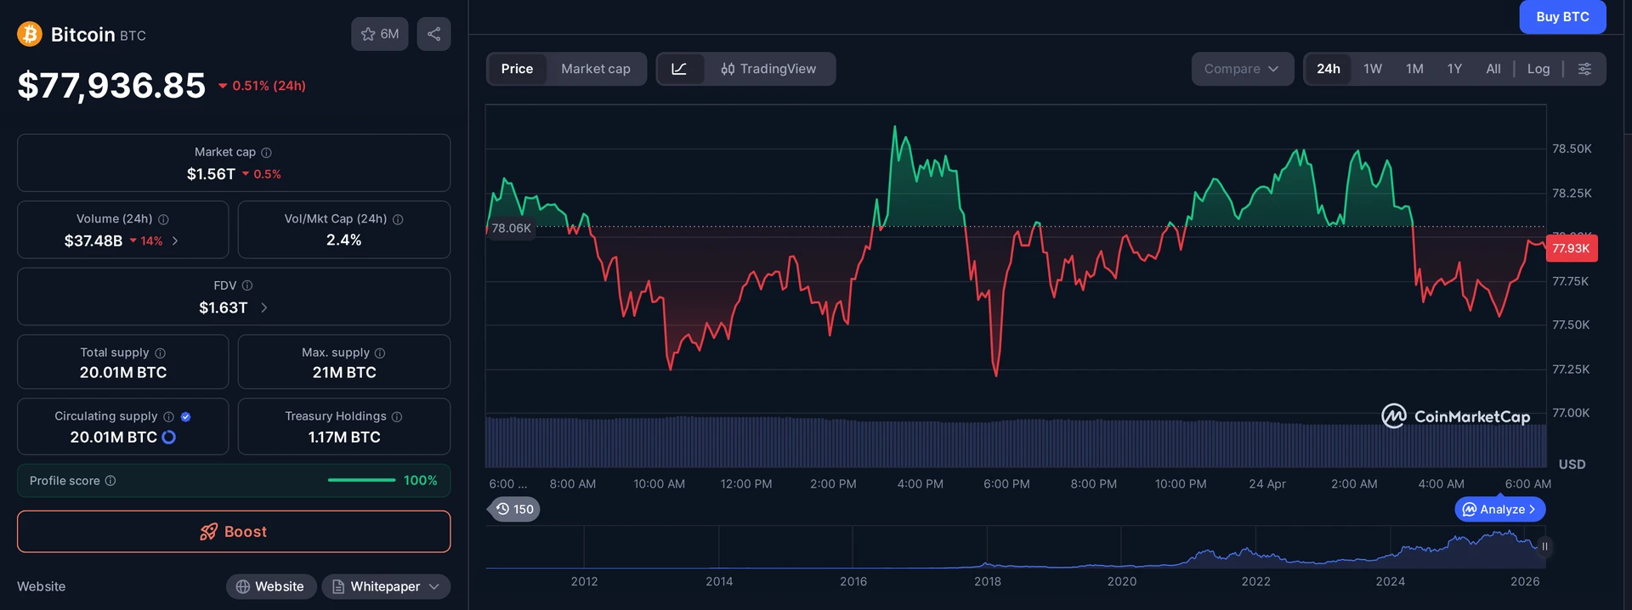Image resolution: width=1632 pixels, height=610 pixels.
Task: Expand FDV details chevron
Action: [x=263, y=308]
